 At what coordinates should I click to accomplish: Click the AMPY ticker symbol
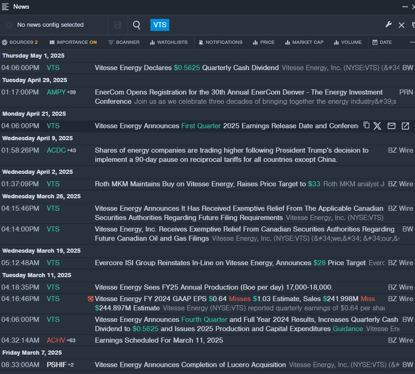coord(56,92)
